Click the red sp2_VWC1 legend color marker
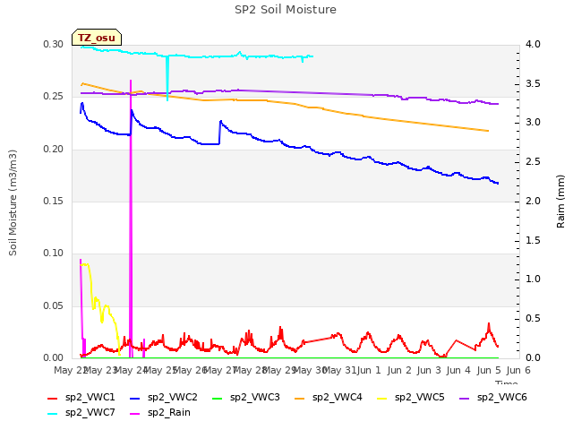 [x=53, y=399]
